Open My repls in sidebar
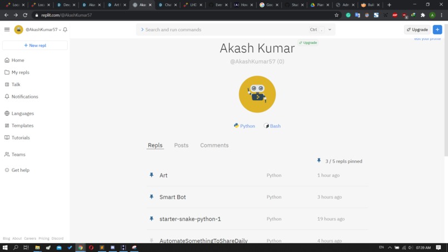448x252 pixels. 17,72
